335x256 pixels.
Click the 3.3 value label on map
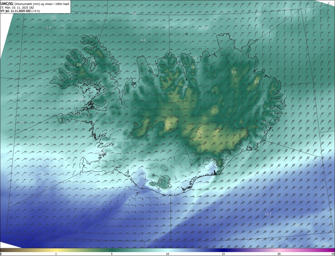tap(256, 82)
